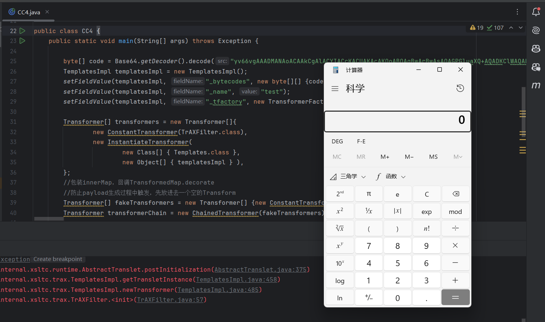The height and width of the screenshot is (322, 545).
Task: Click calculator backspace icon
Action: coord(456,194)
